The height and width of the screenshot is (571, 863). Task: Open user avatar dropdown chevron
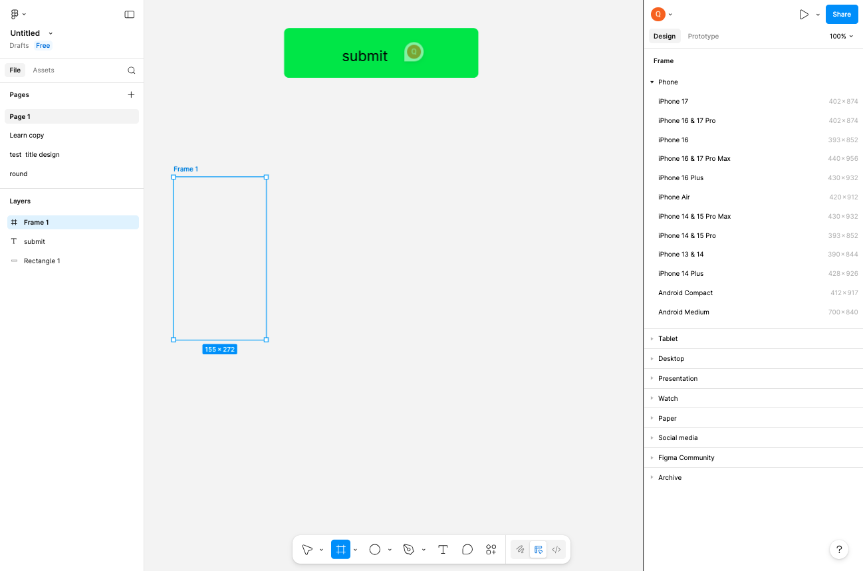670,15
